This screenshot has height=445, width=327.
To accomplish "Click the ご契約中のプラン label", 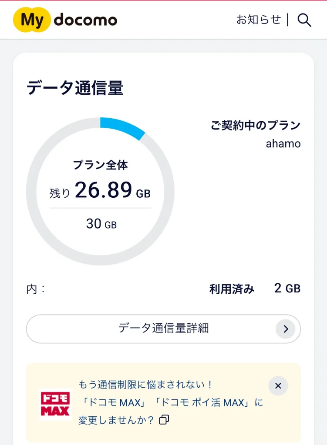I will click(256, 126).
